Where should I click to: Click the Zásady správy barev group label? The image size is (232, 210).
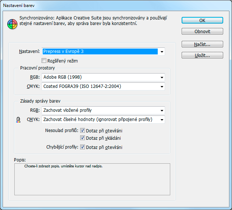(x=40, y=101)
